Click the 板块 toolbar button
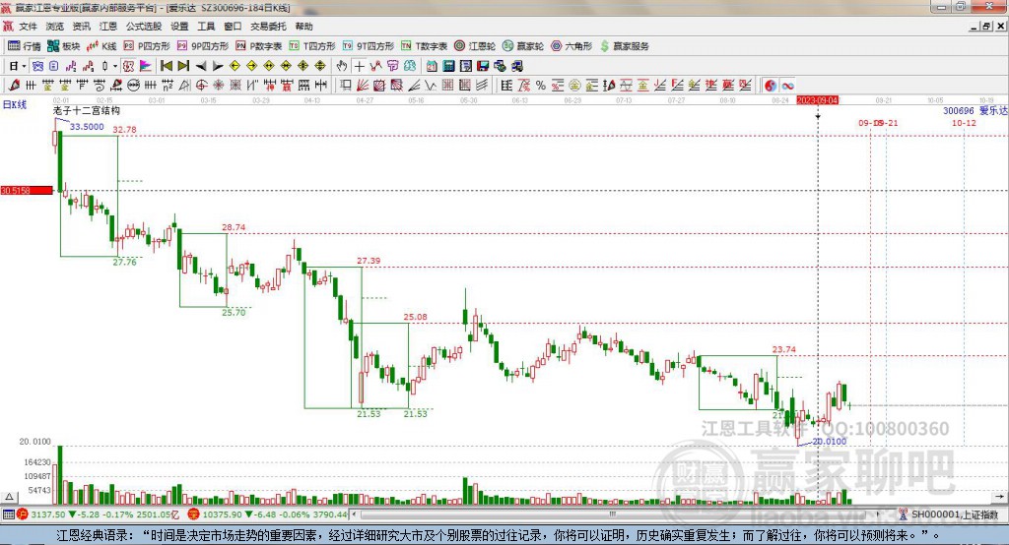The width and height of the screenshot is (1009, 545). 64,46
